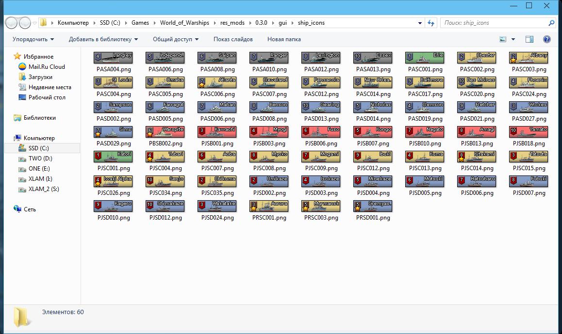
Task: Open Добавить в библиотеку dropdown
Action: click(103, 39)
